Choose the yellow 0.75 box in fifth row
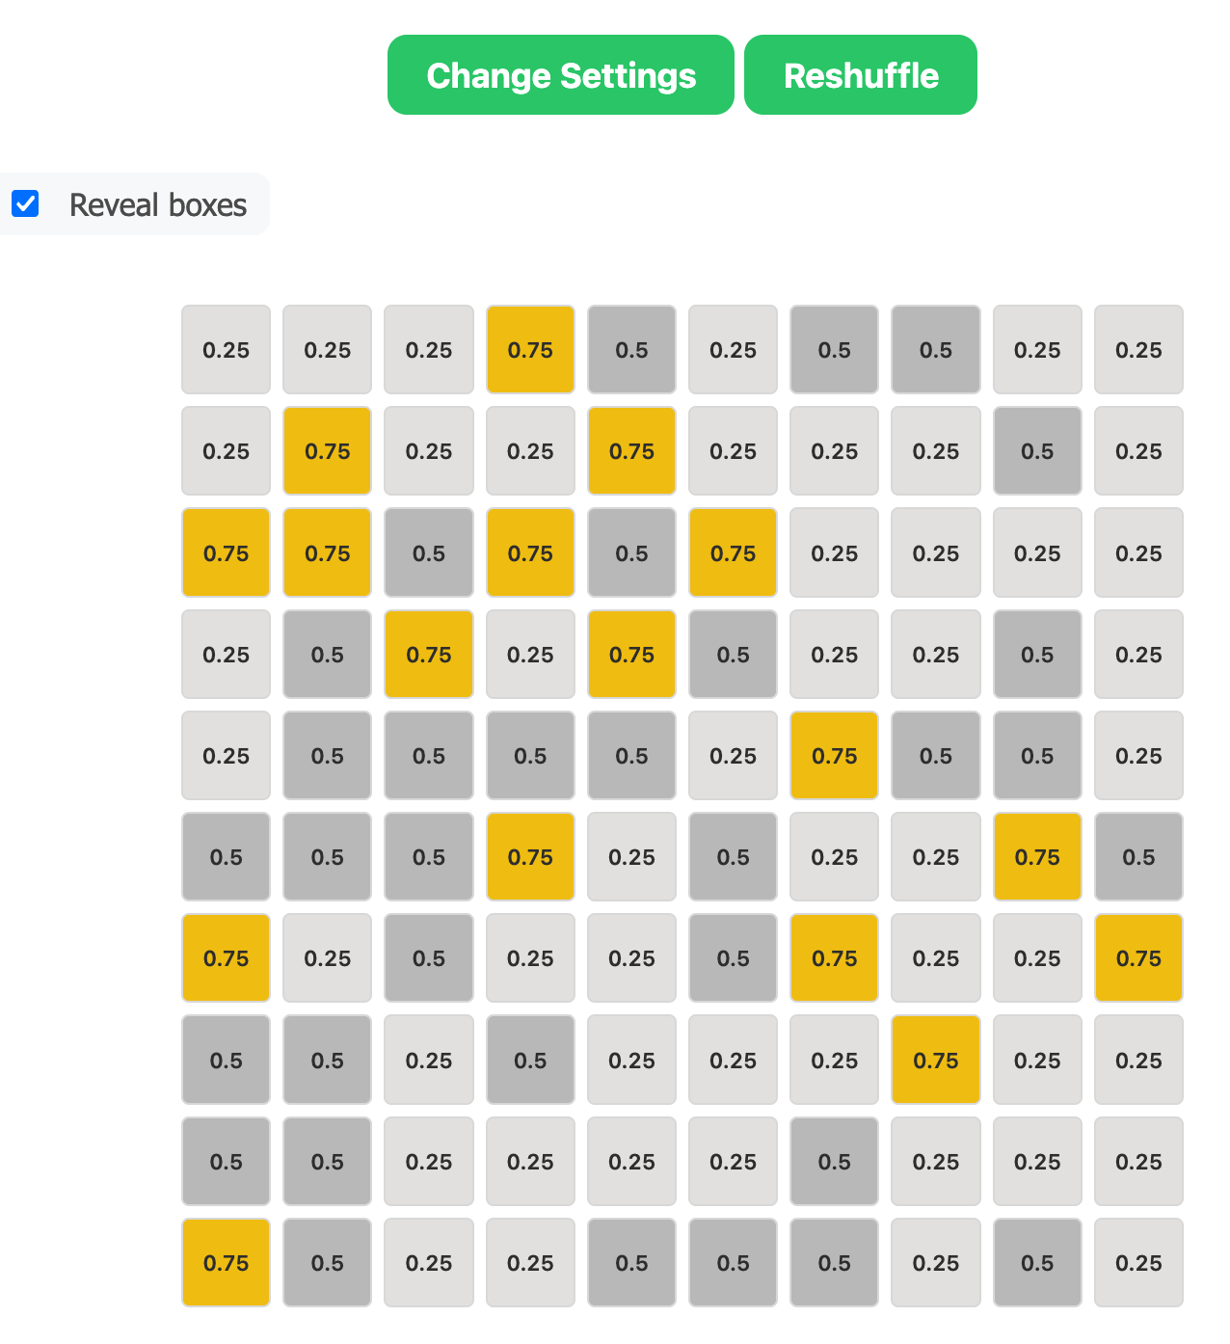 pos(834,756)
